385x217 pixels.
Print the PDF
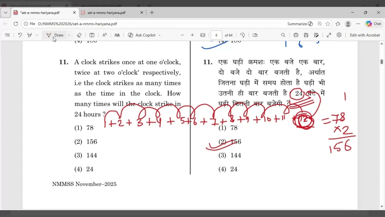[296, 35]
